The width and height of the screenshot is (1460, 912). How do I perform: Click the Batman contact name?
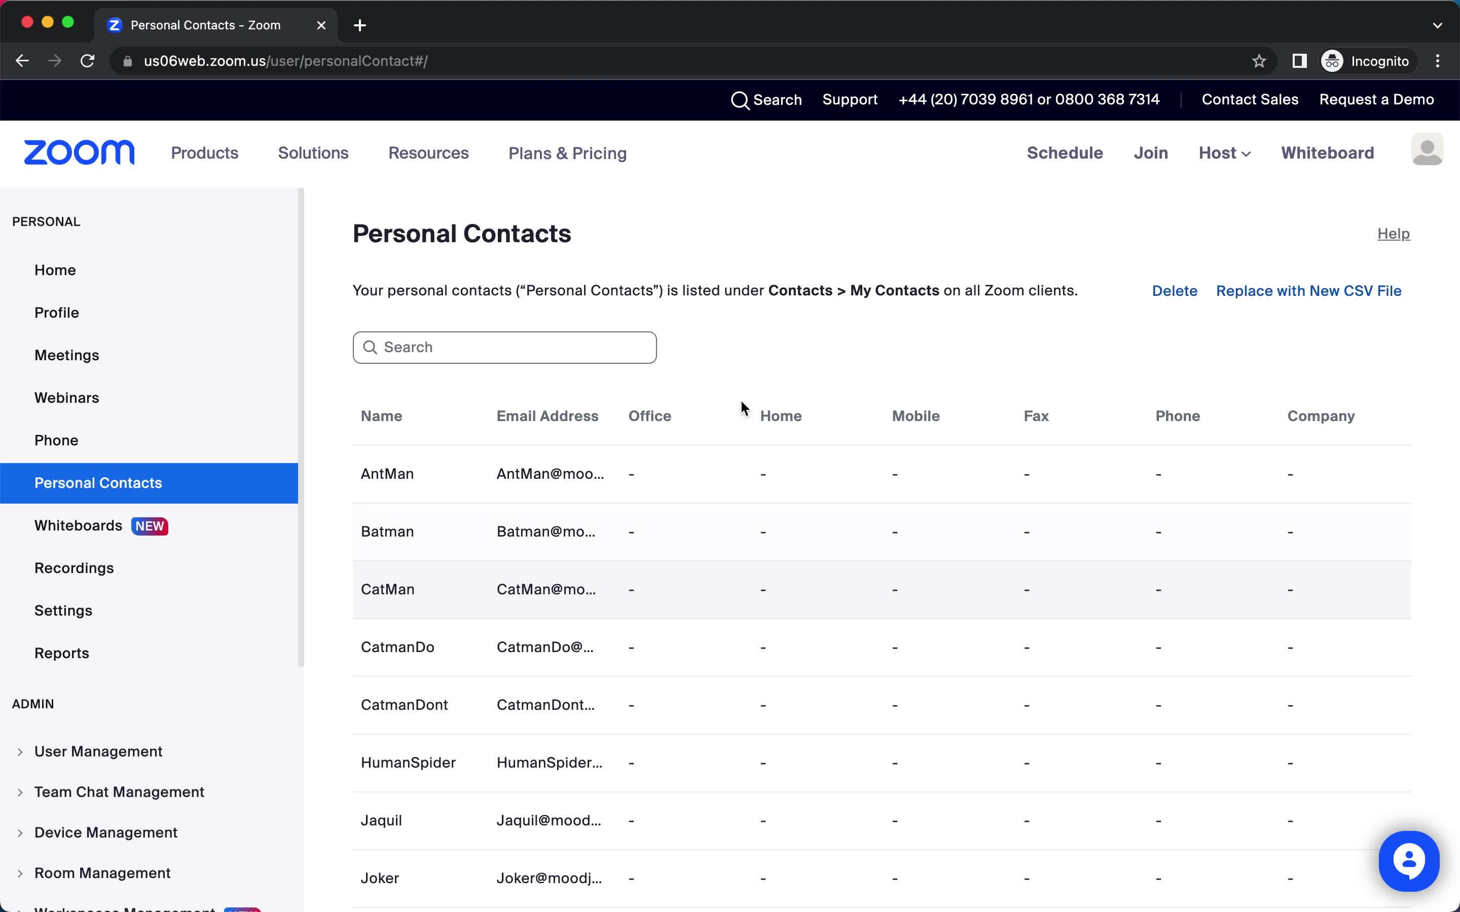(x=387, y=532)
